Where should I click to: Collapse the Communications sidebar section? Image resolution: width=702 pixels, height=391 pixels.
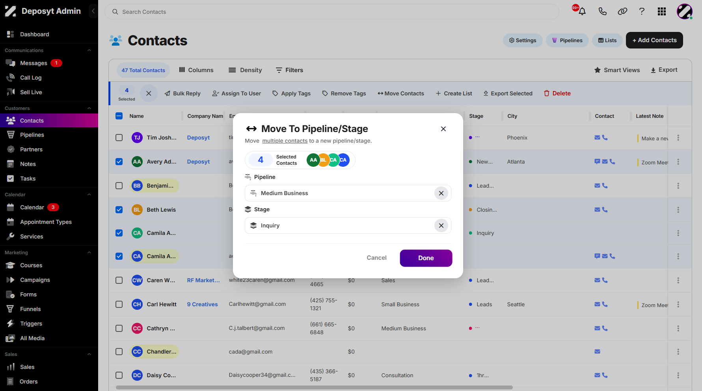[x=89, y=50]
